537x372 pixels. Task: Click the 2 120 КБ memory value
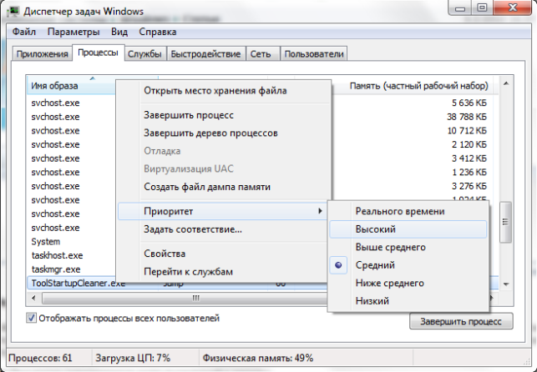pyautogui.click(x=469, y=144)
